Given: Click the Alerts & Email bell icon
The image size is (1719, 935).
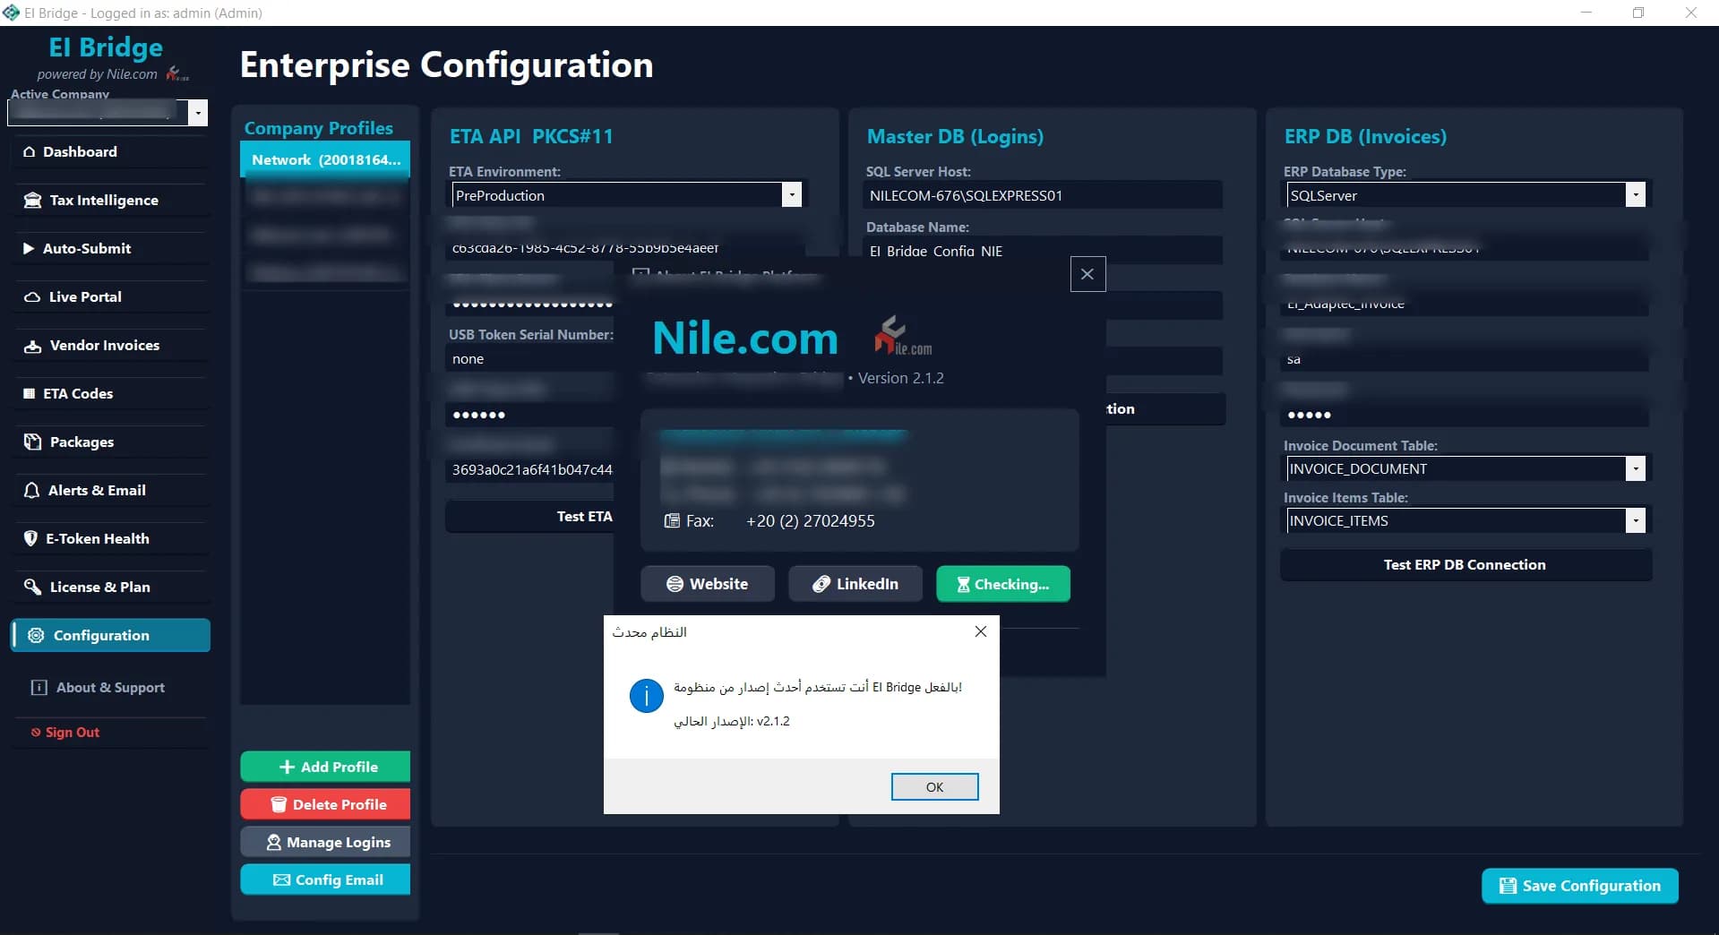Looking at the screenshot, I should point(31,490).
